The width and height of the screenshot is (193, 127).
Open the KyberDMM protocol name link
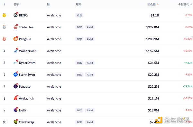click(27, 63)
